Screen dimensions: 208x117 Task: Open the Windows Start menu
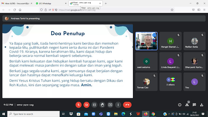[4, 114]
